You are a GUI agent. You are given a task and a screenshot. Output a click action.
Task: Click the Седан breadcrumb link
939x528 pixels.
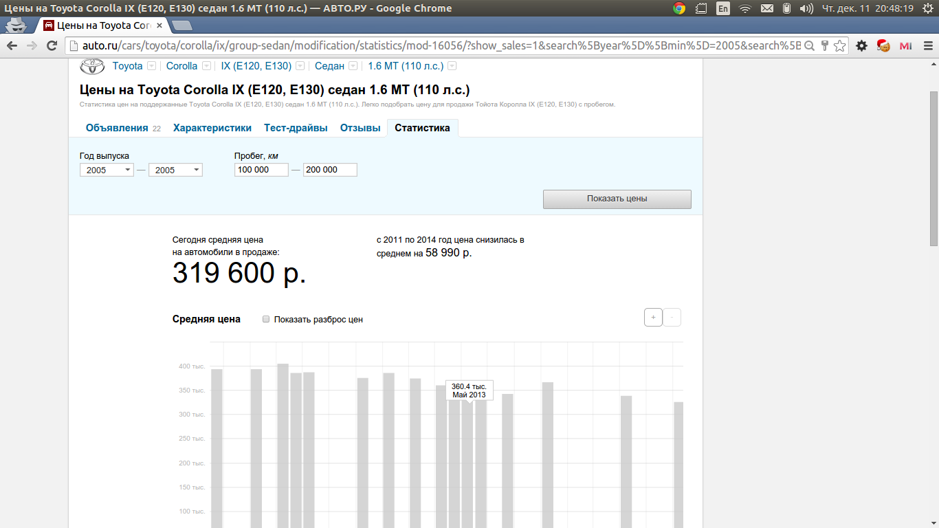[x=330, y=66]
